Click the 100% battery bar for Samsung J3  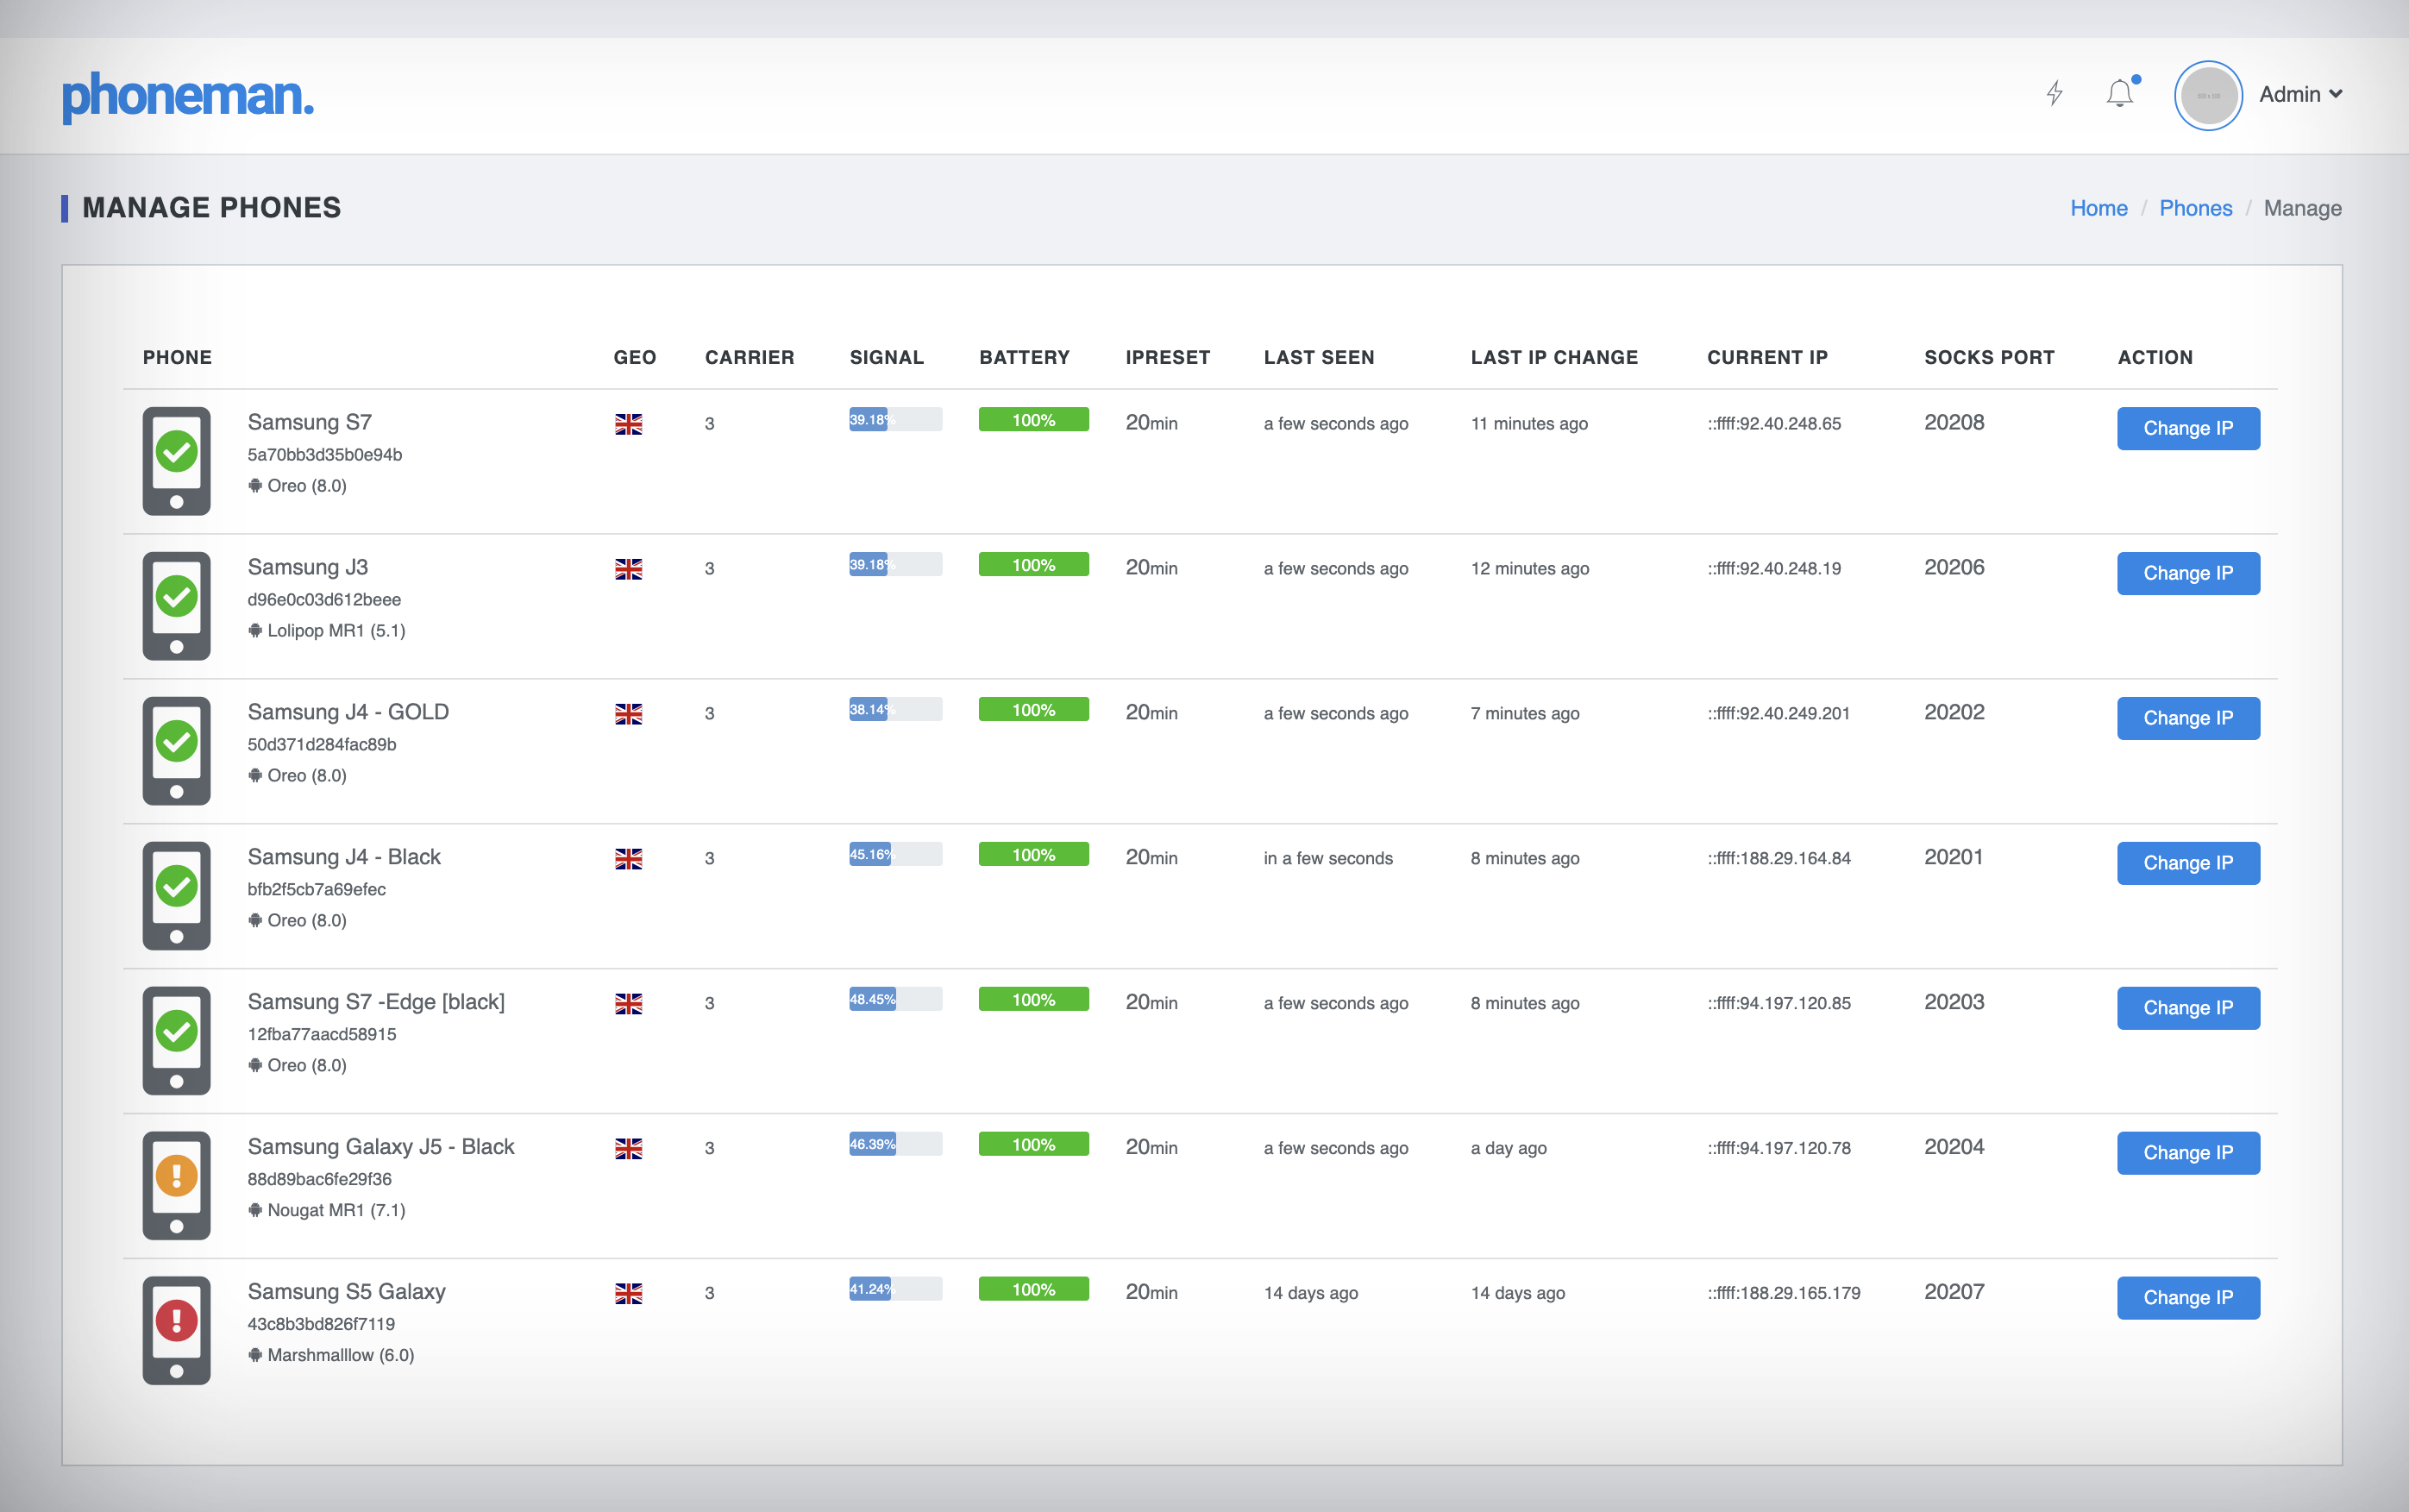coord(1033,565)
